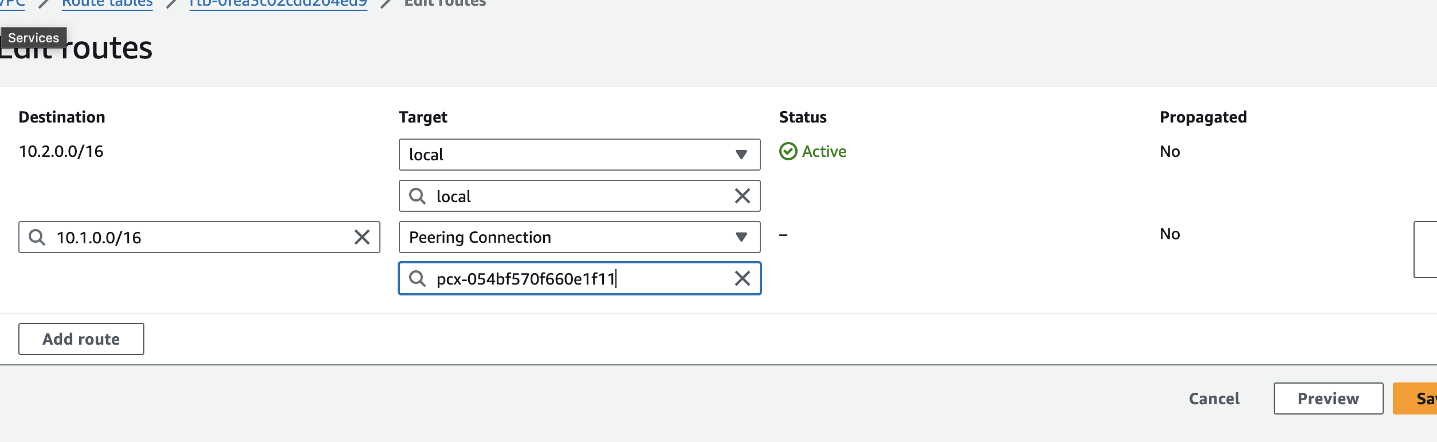This screenshot has height=442, width=1437.
Task: Click the search icon in the 10.1.0.0/16 field
Action: pos(37,237)
